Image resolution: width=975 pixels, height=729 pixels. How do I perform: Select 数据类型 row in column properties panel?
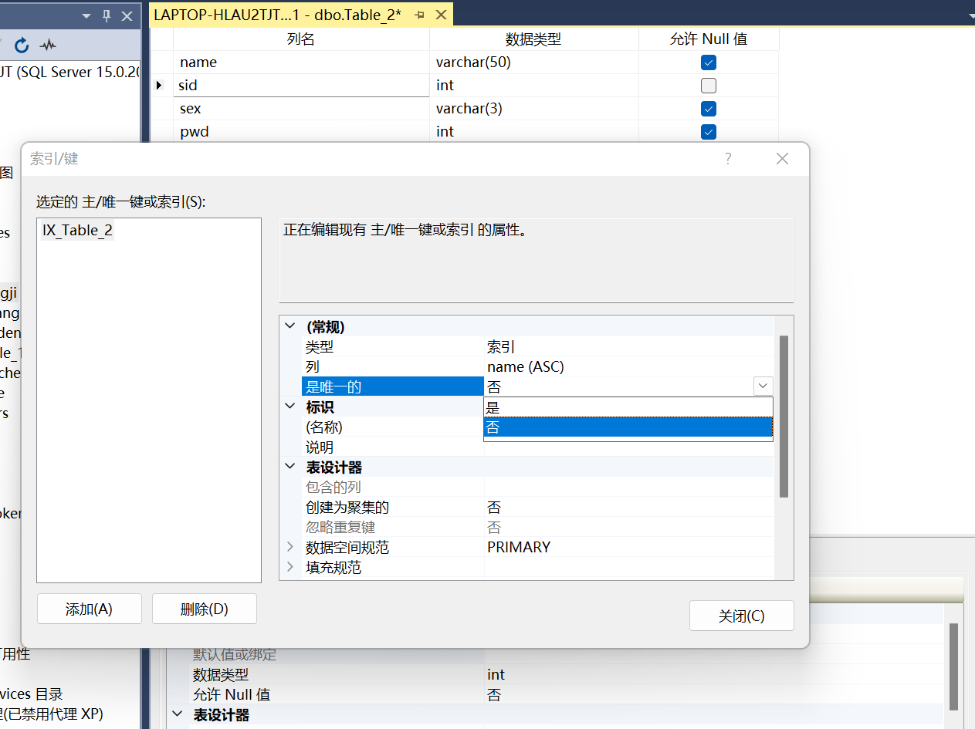point(566,675)
